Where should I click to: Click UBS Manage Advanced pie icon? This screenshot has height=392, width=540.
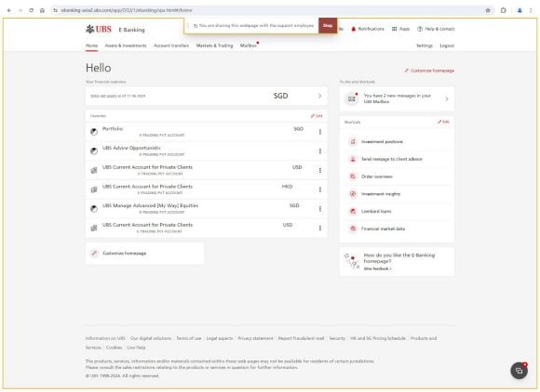pos(94,209)
